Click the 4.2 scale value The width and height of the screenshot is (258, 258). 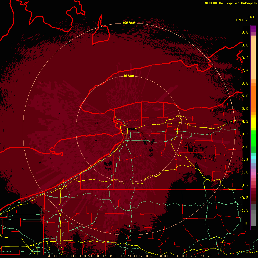point(245,122)
